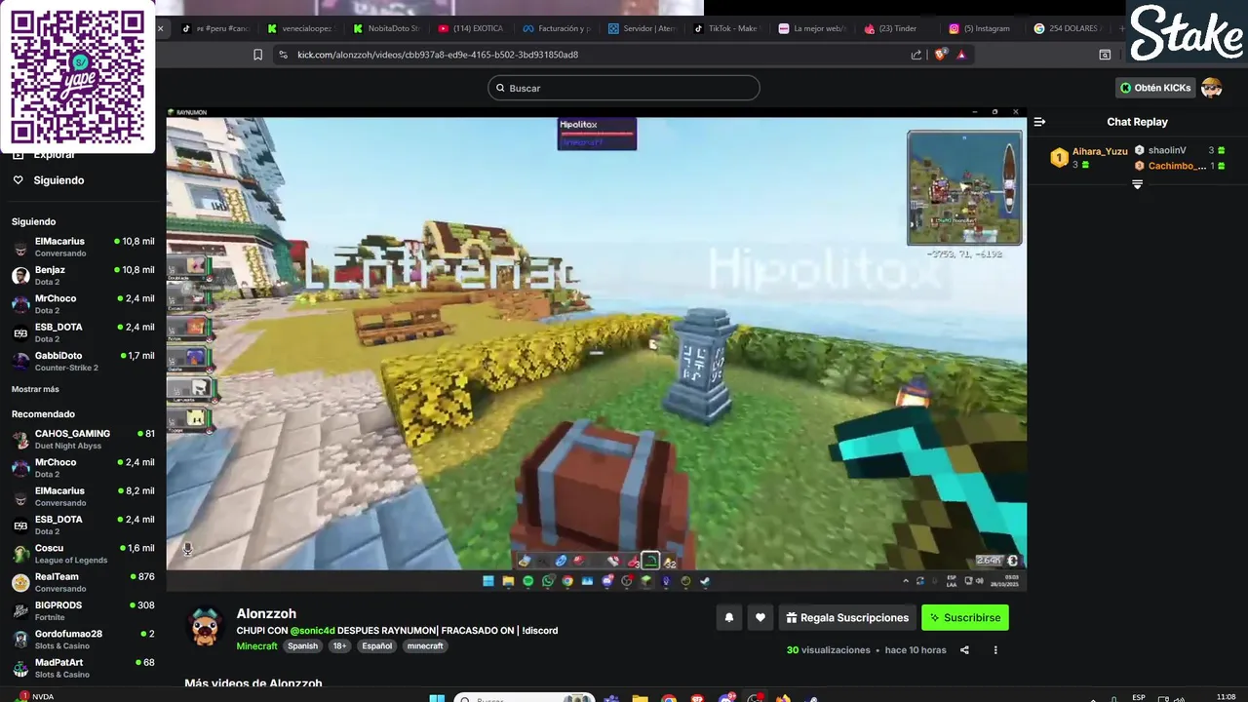Open BIGPRODS recommended channel
The height and width of the screenshot is (702, 1248).
coord(83,610)
